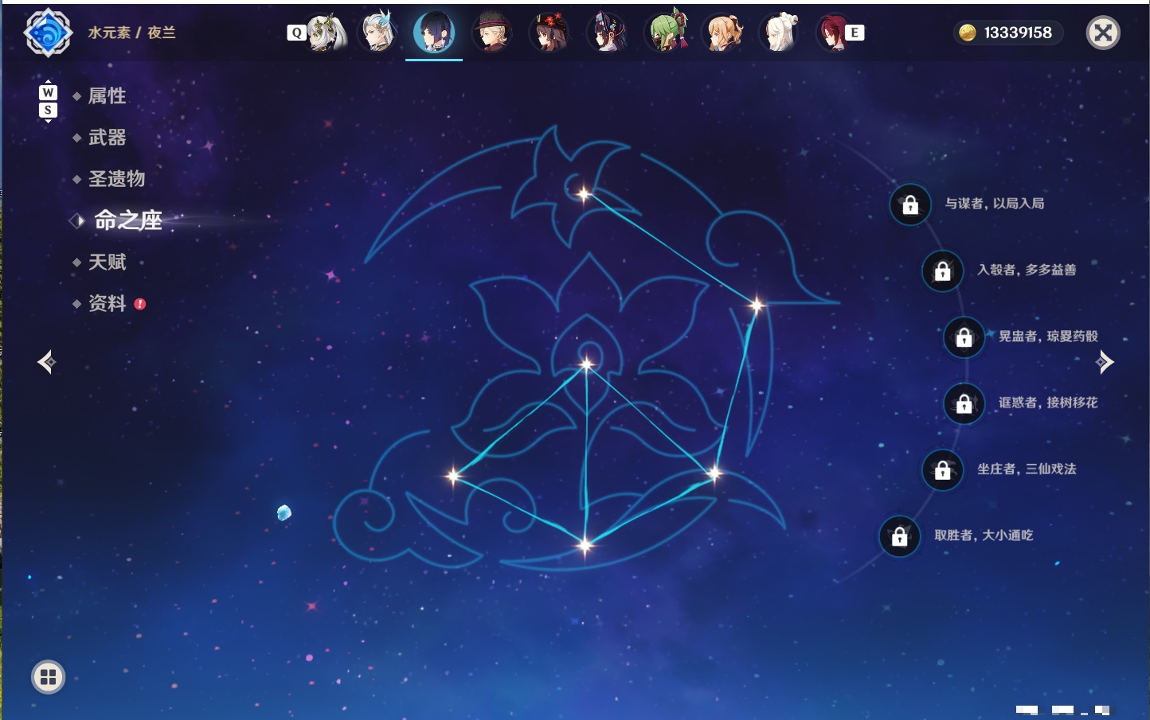
Task: Click the bottommost star of the constellation
Action: click(x=585, y=545)
